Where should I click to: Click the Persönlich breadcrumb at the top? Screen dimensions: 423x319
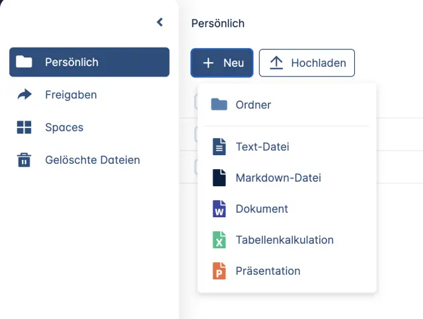[x=217, y=23]
